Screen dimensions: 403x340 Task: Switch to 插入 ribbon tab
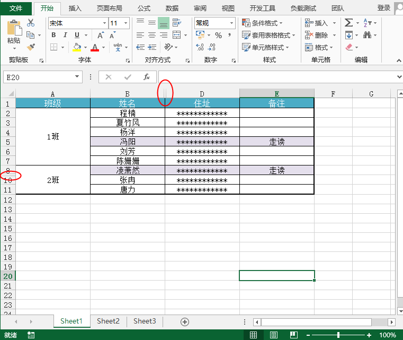tap(75, 8)
